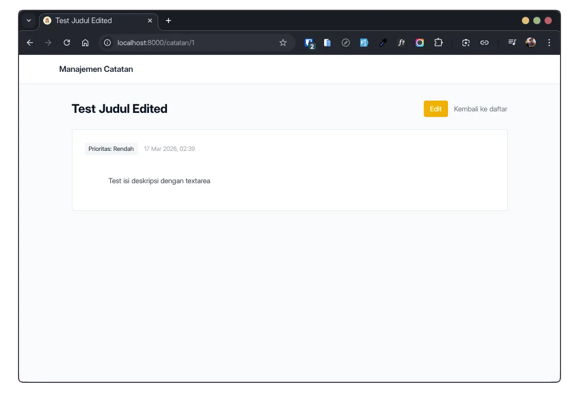Open the media controls music icon
This screenshot has height=409, width=579.
(x=512, y=43)
